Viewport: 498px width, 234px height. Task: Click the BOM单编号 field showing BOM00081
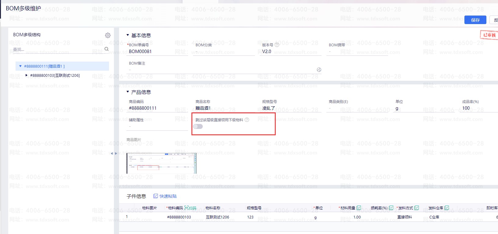[158, 51]
